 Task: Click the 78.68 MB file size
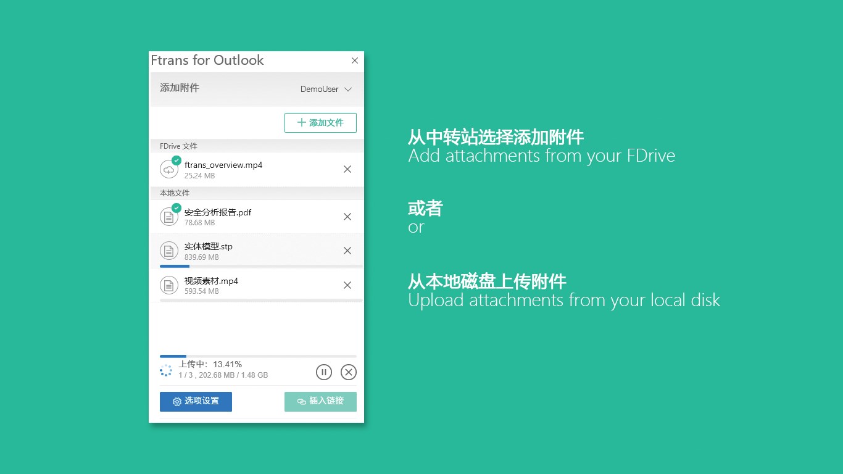pyautogui.click(x=200, y=223)
